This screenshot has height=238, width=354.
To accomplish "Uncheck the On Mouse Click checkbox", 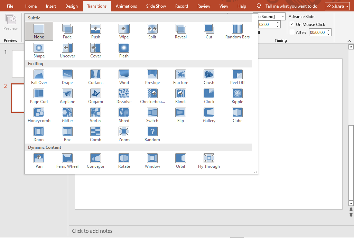I will 292,25.
